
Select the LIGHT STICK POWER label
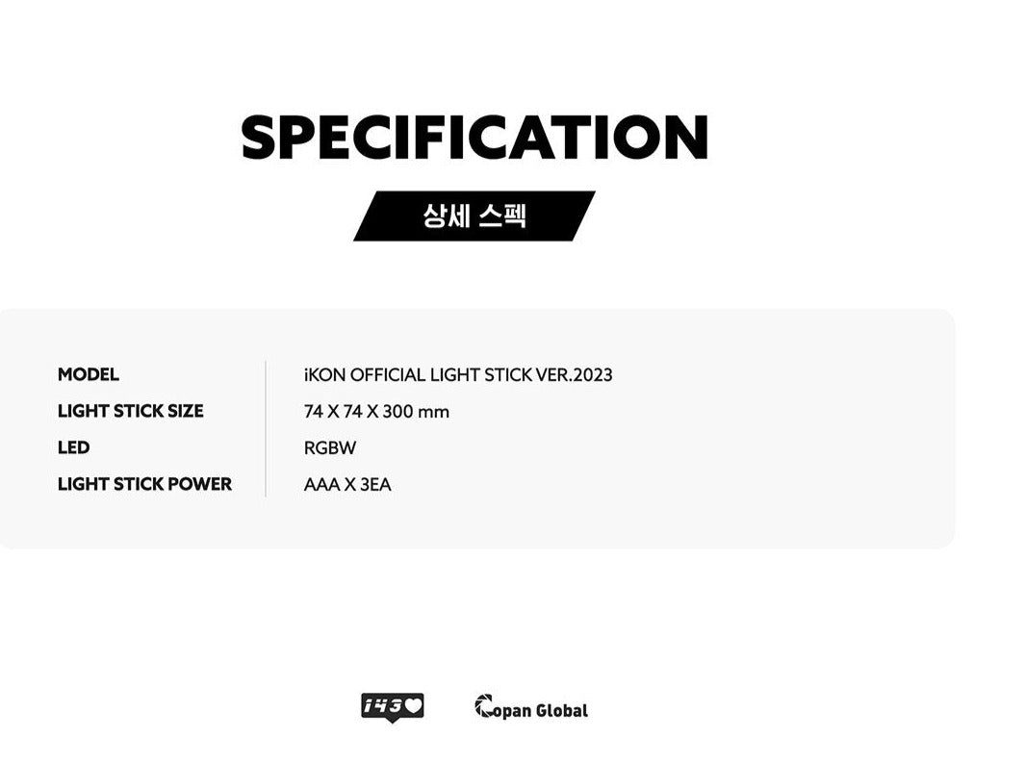(144, 484)
